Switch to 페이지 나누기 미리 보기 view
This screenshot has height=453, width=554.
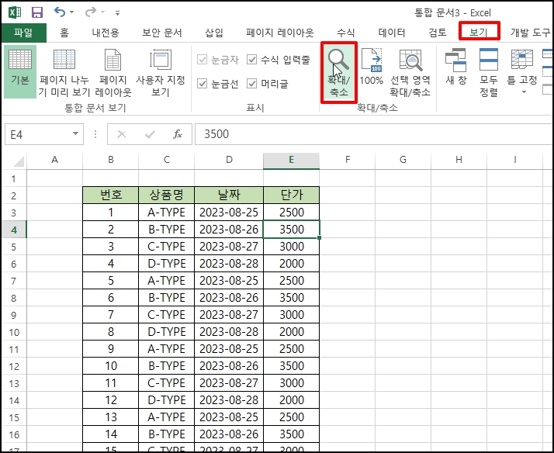point(64,73)
